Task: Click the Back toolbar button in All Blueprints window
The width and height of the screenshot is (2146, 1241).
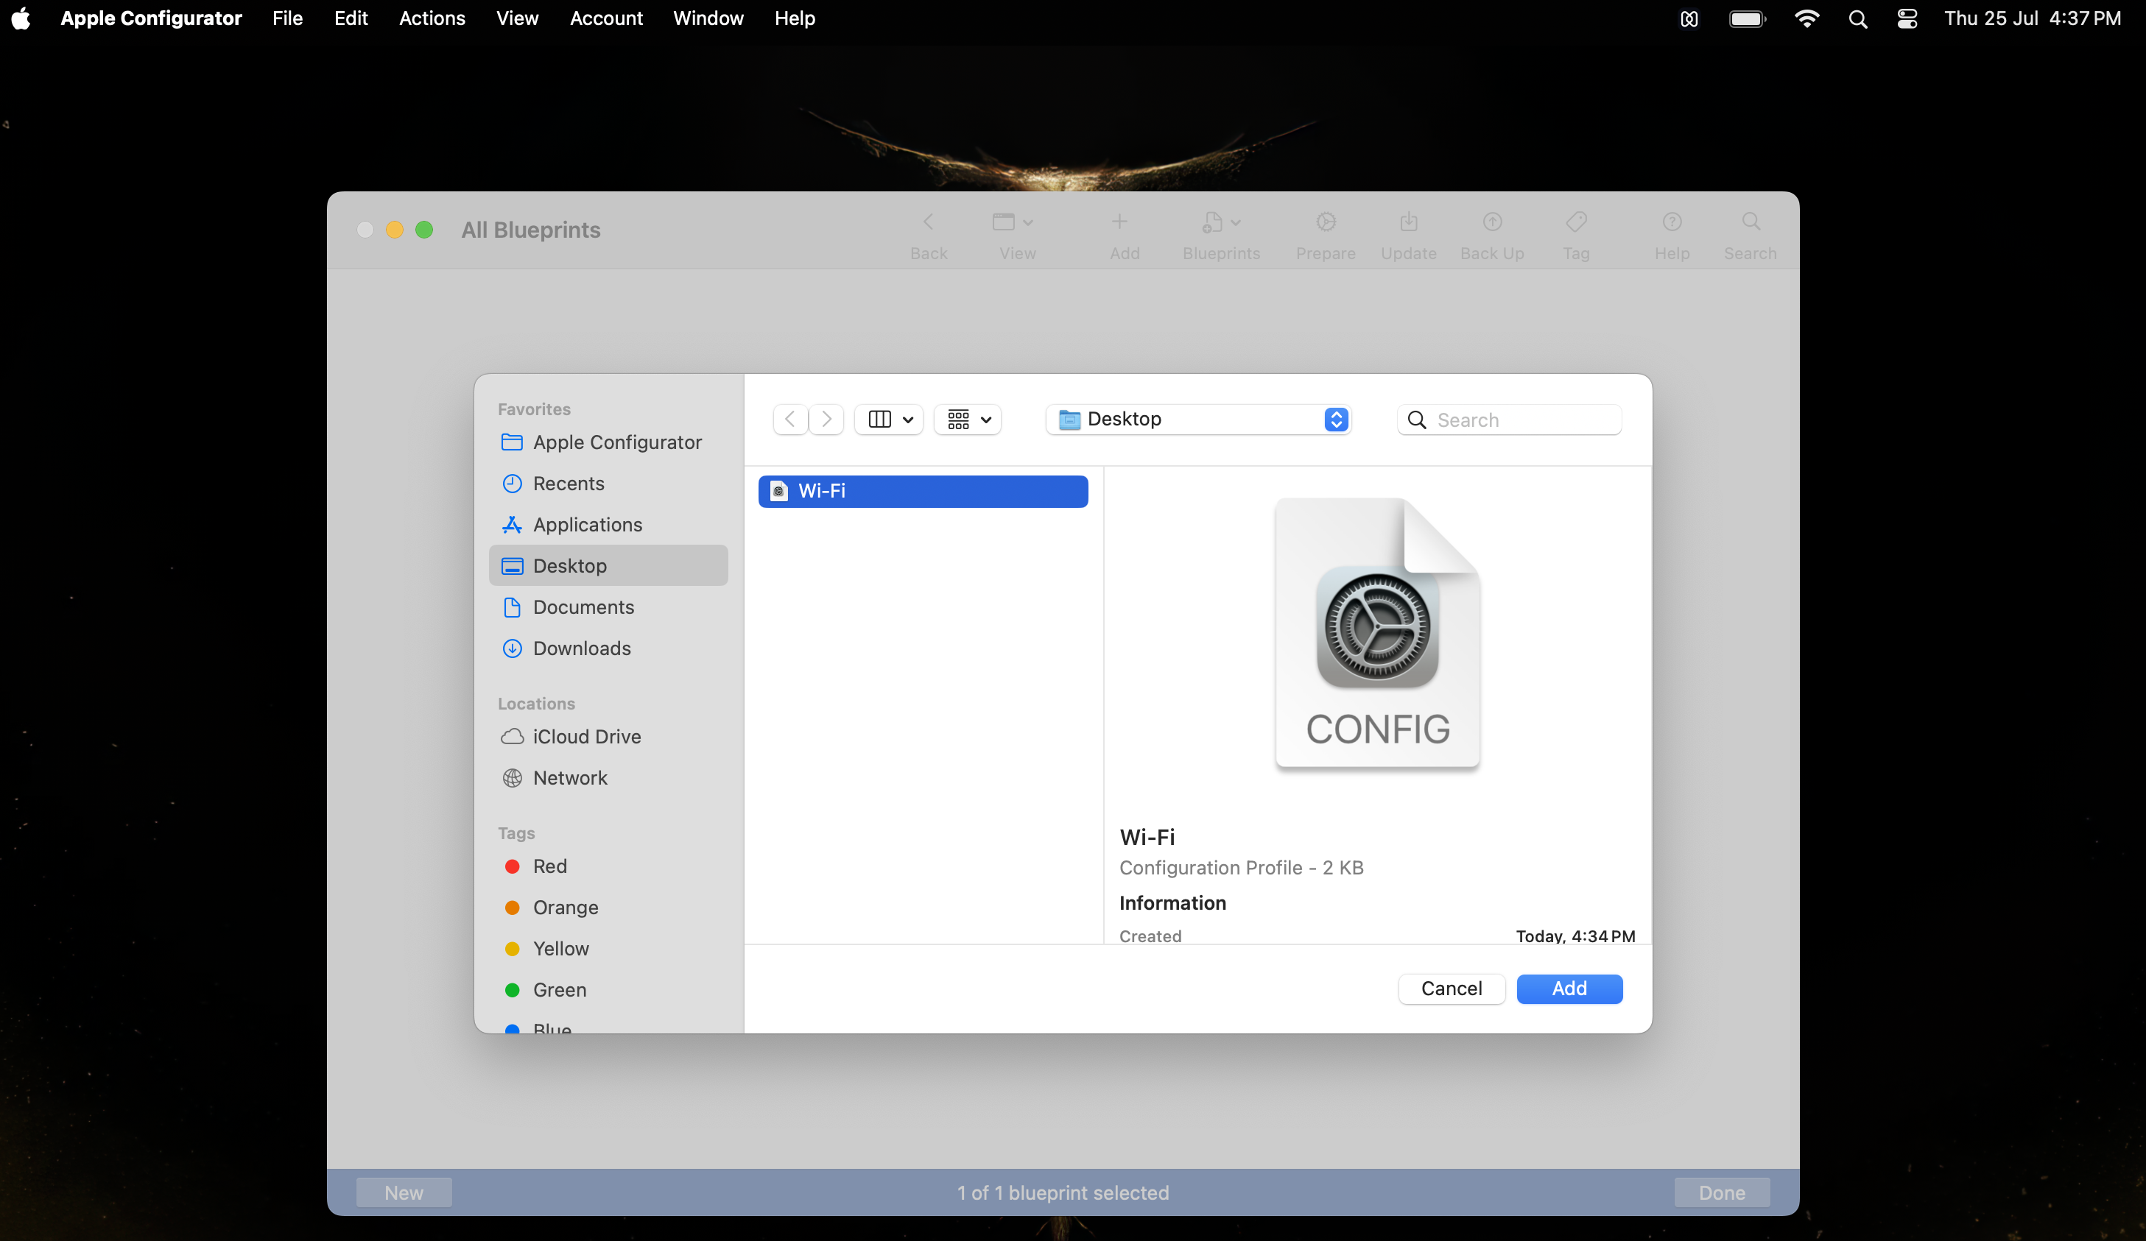Action: (928, 235)
